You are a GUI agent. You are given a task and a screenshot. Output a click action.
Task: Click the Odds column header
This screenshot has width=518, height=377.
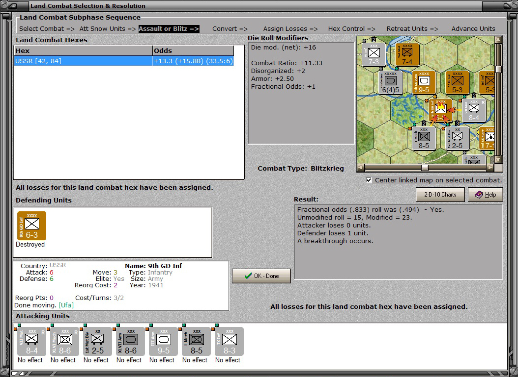193,51
